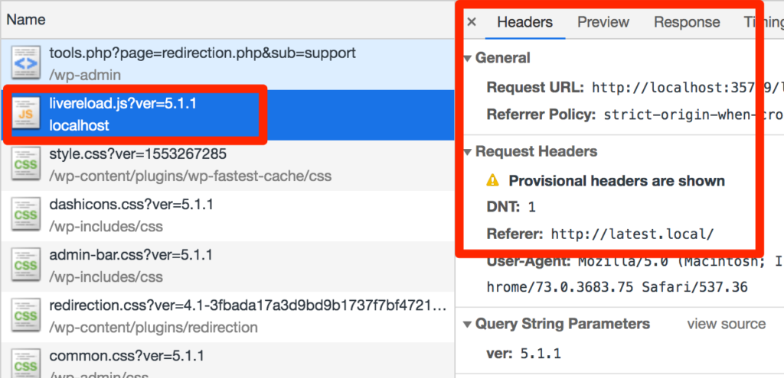
Task: Click the view source link
Action: tap(726, 324)
